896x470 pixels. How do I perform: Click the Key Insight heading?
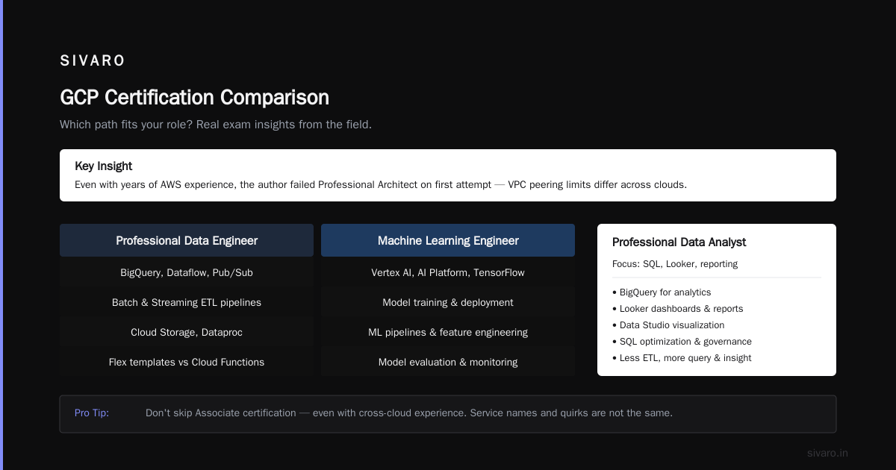(x=104, y=166)
